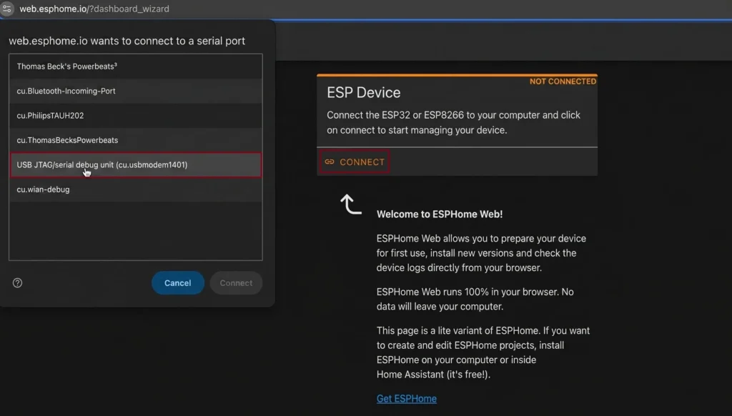Choose the cu.PhilipsTAUH202 serial port
The height and width of the screenshot is (416, 732).
[135, 116]
